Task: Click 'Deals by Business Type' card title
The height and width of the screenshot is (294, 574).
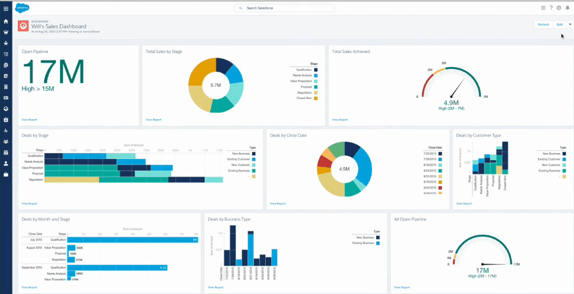Action: click(229, 219)
